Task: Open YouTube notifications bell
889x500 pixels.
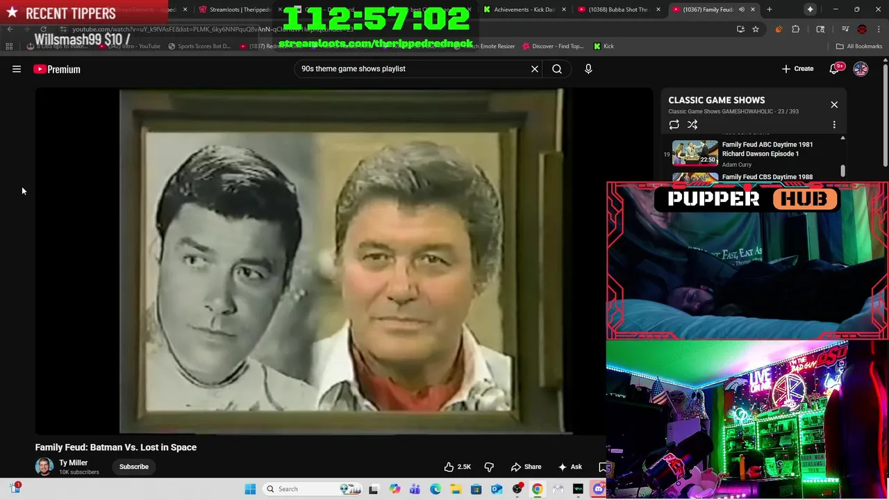Action: click(835, 69)
